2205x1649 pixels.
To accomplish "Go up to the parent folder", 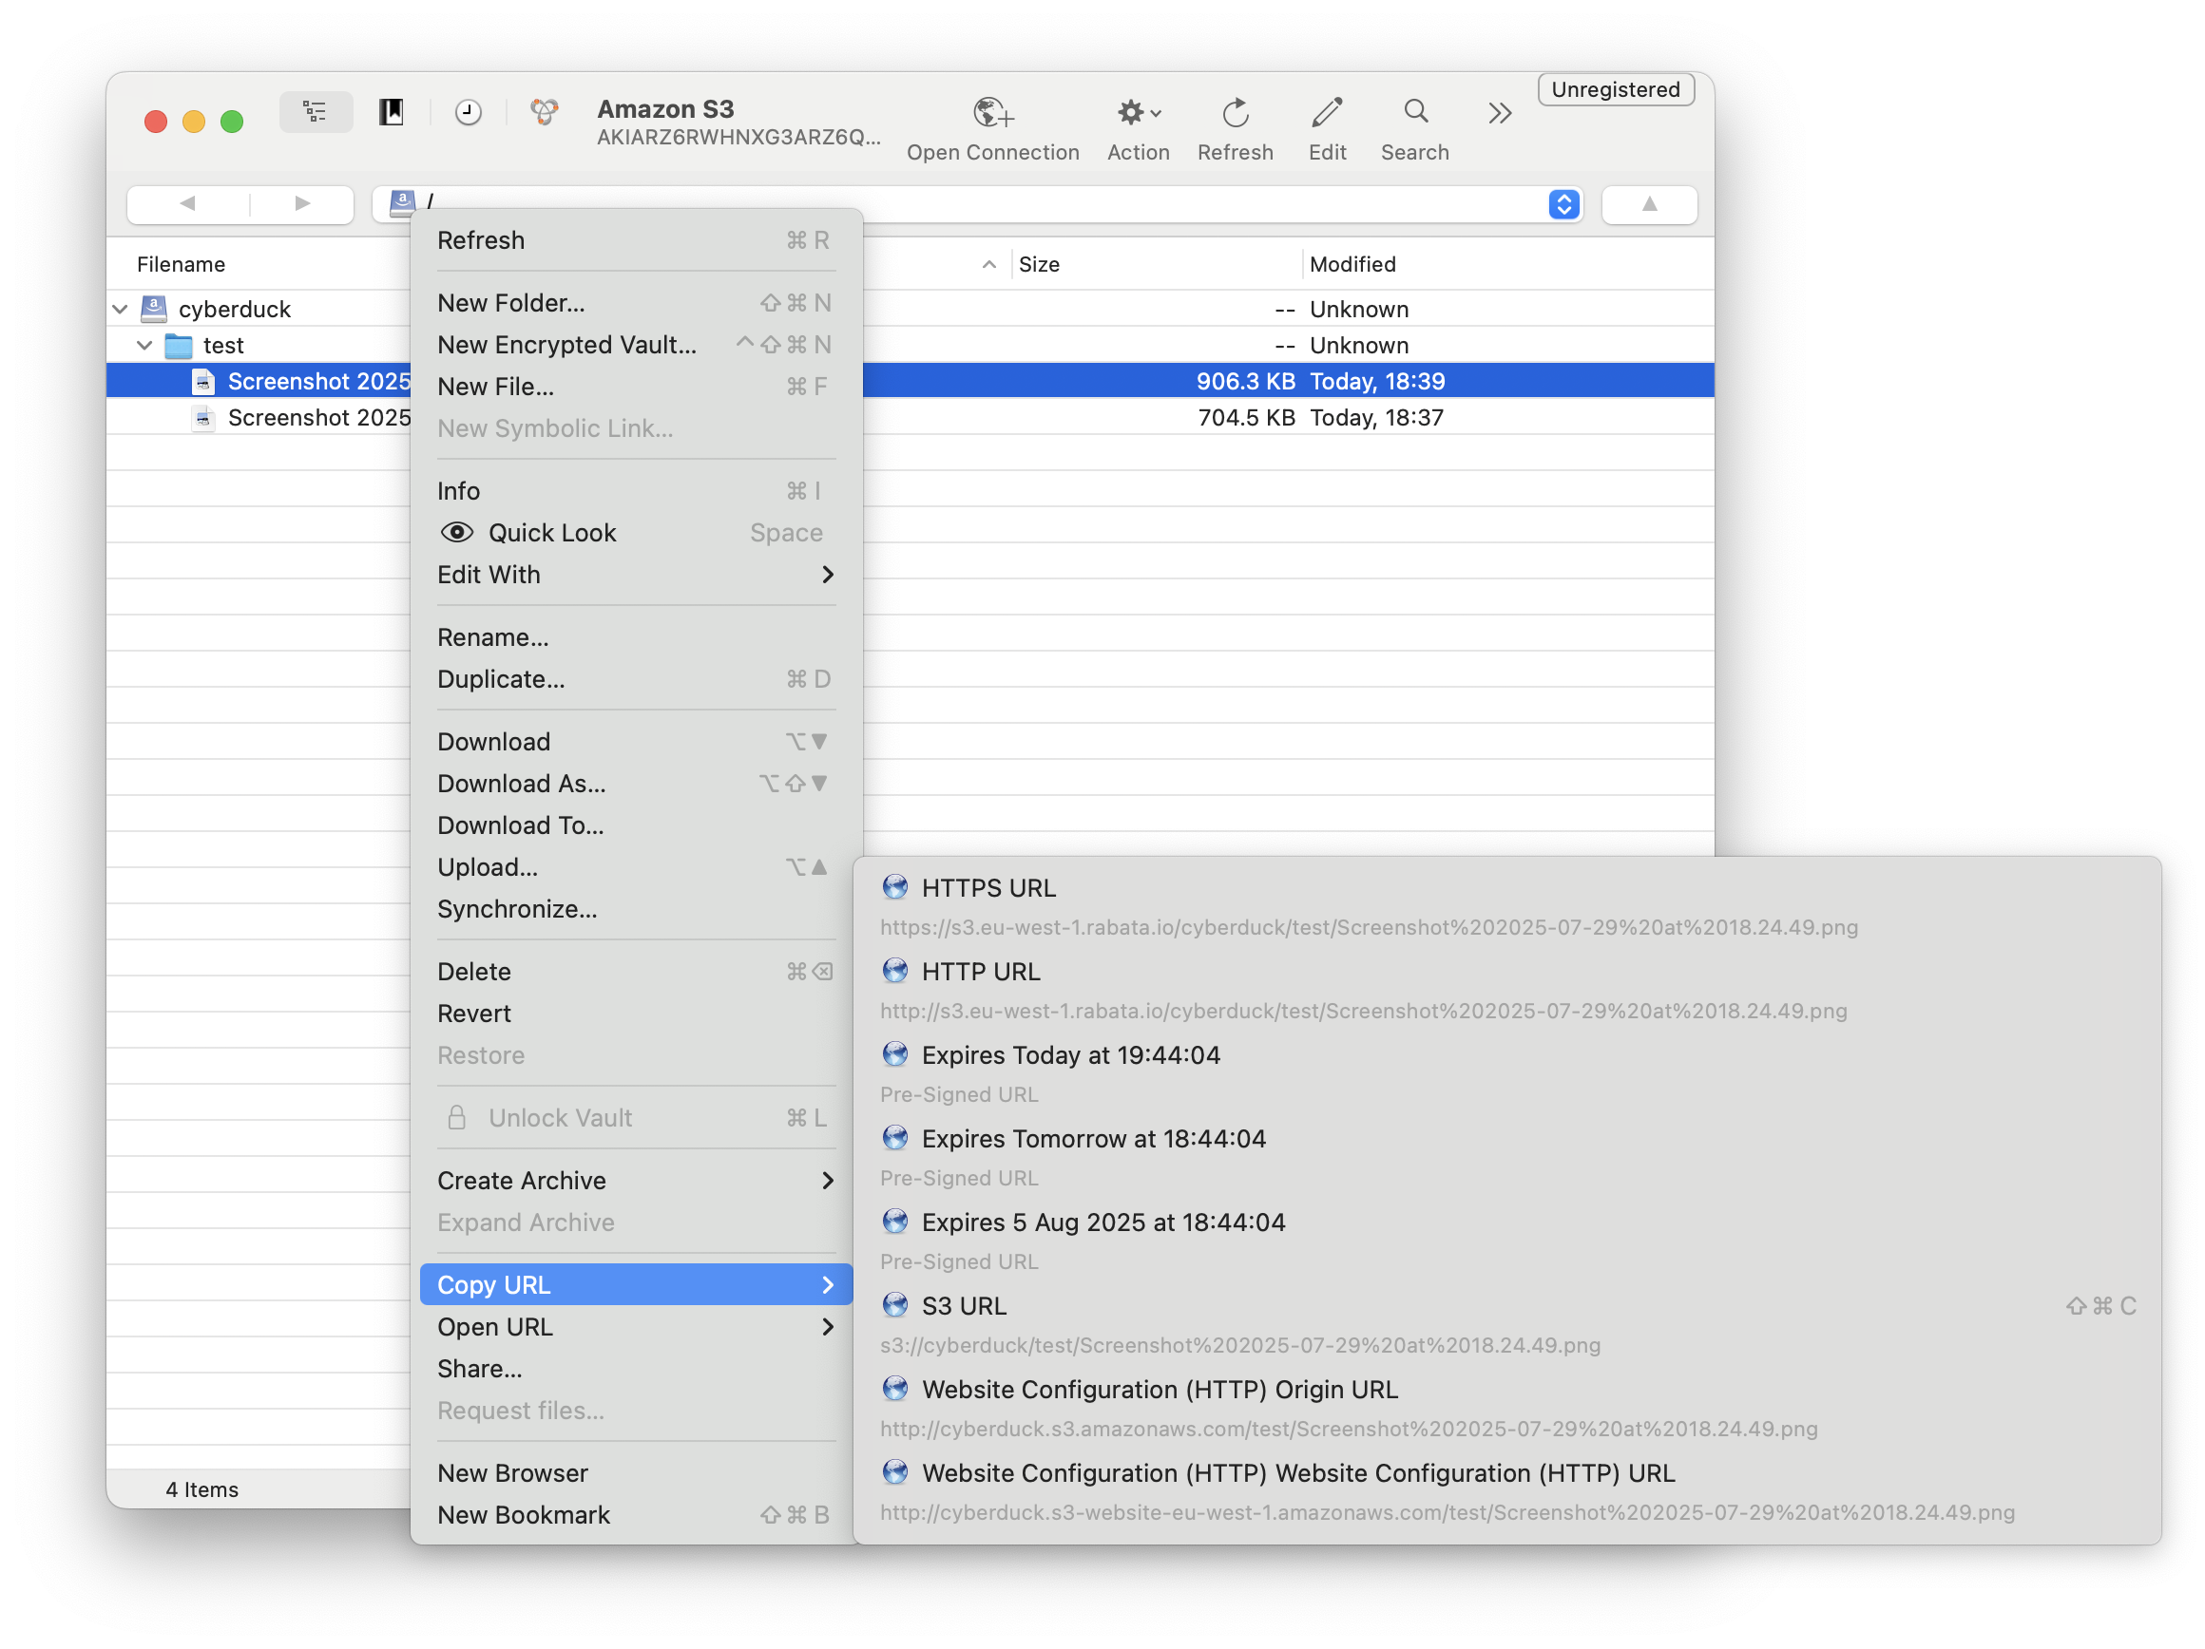I will tap(1649, 204).
